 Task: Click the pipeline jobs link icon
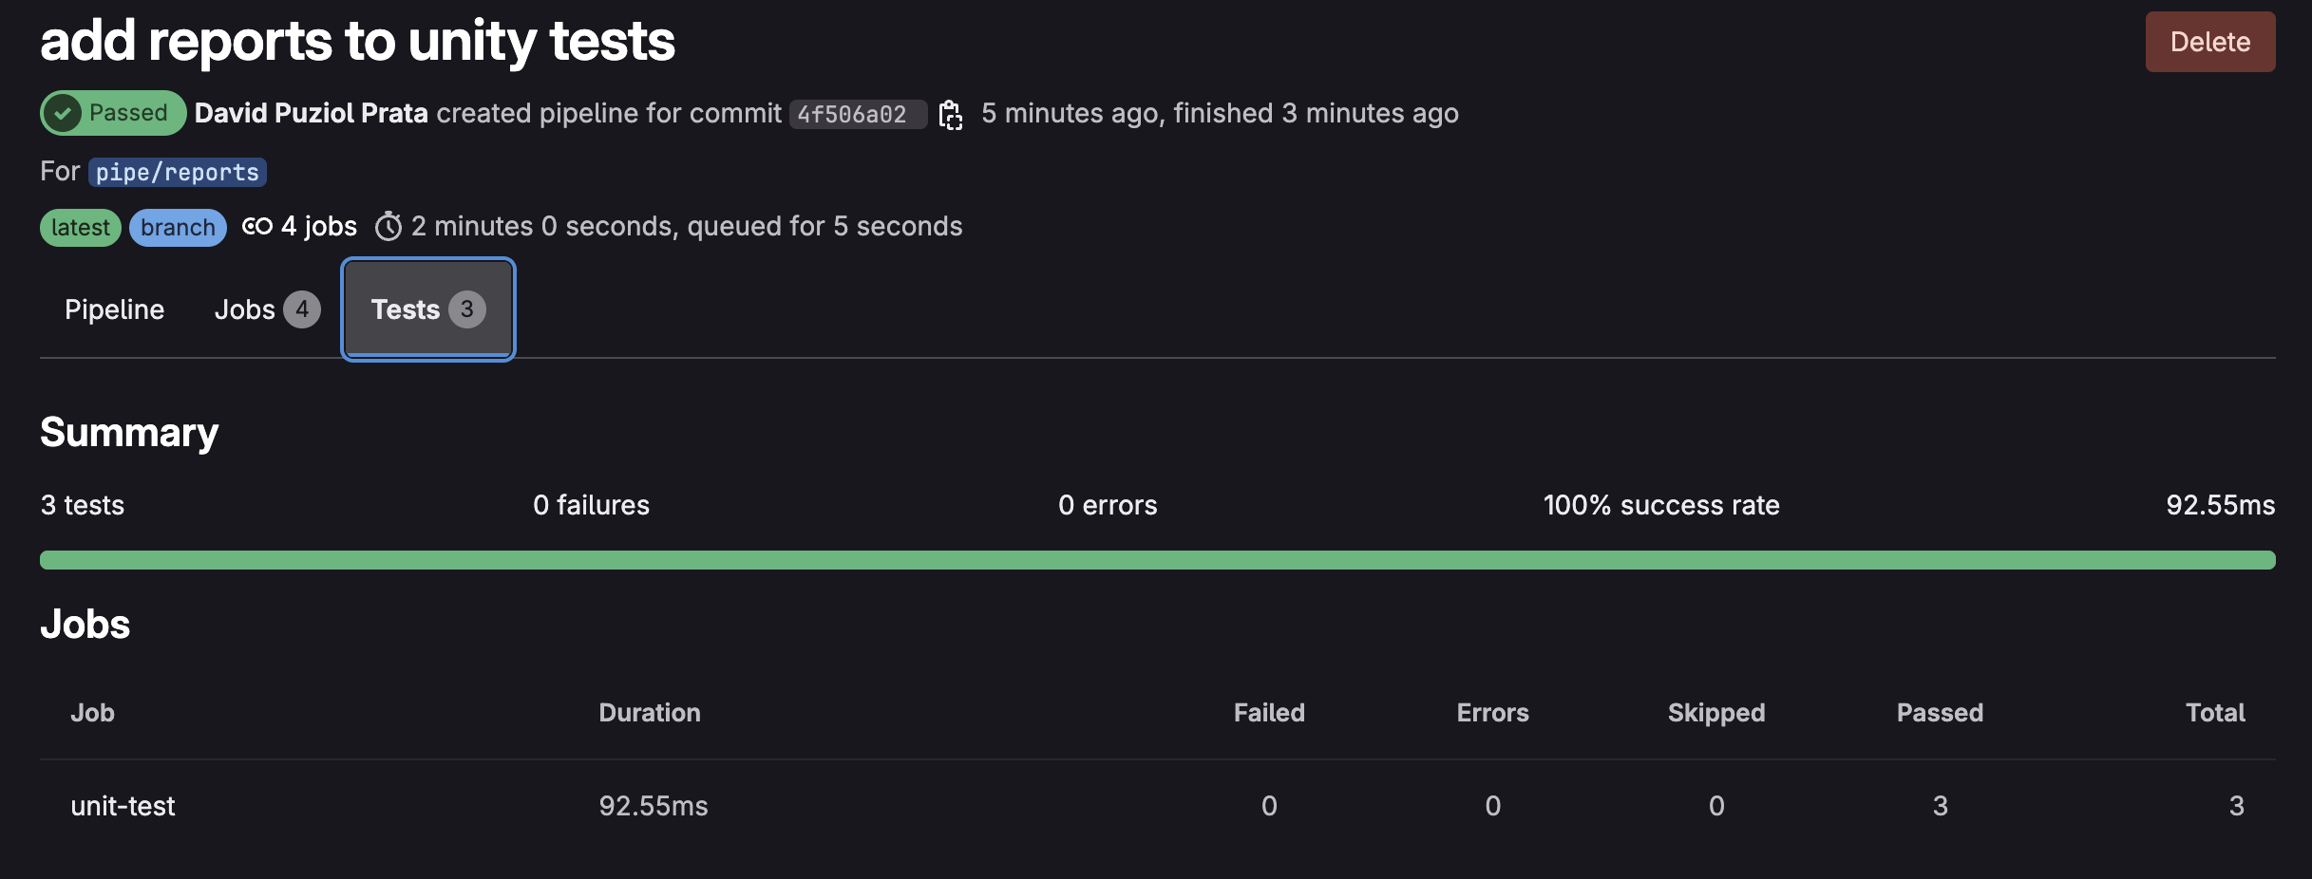click(257, 227)
